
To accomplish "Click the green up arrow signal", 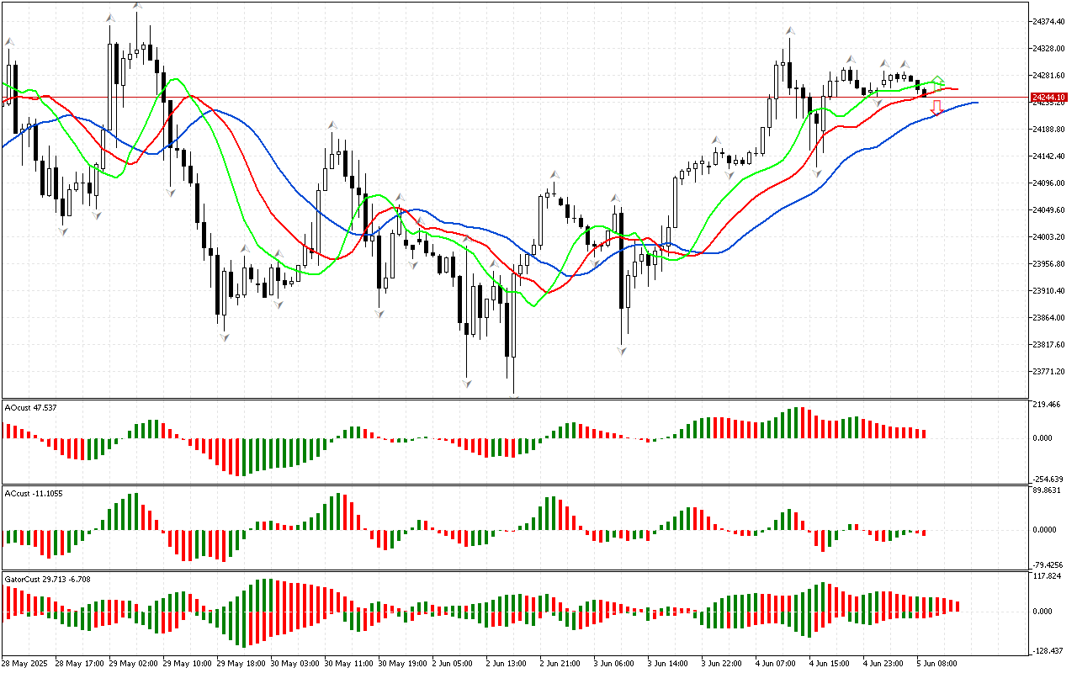I will [939, 80].
